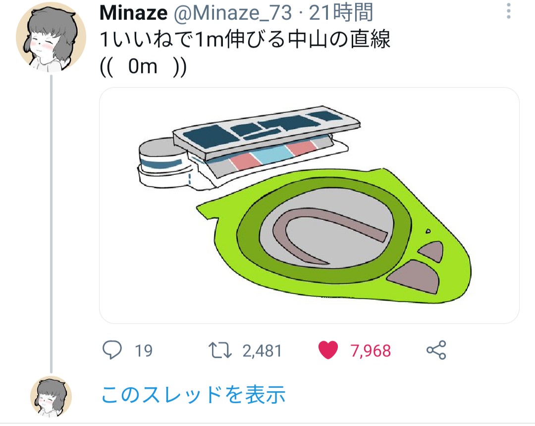Image resolution: width=535 pixels, height=426 pixels.
Task: Click the 7,968 likes count
Action: (x=371, y=351)
